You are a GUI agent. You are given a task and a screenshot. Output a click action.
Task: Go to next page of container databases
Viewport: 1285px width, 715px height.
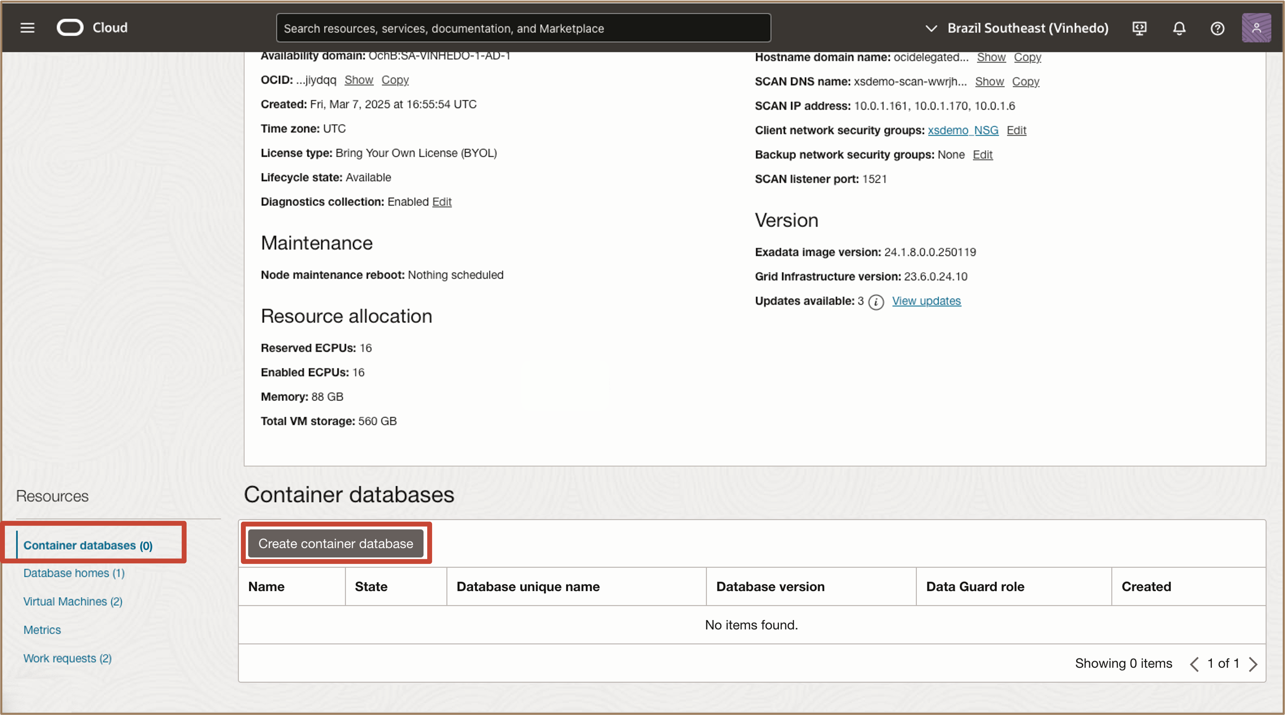tap(1253, 664)
